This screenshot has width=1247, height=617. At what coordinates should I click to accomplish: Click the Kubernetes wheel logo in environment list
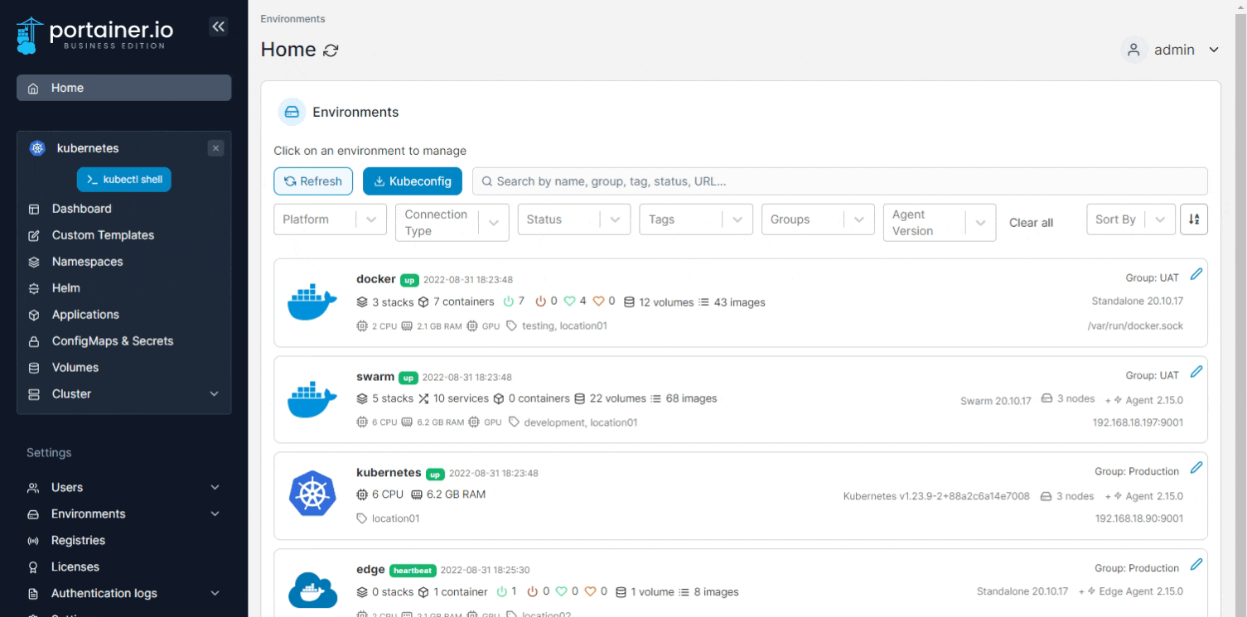312,495
